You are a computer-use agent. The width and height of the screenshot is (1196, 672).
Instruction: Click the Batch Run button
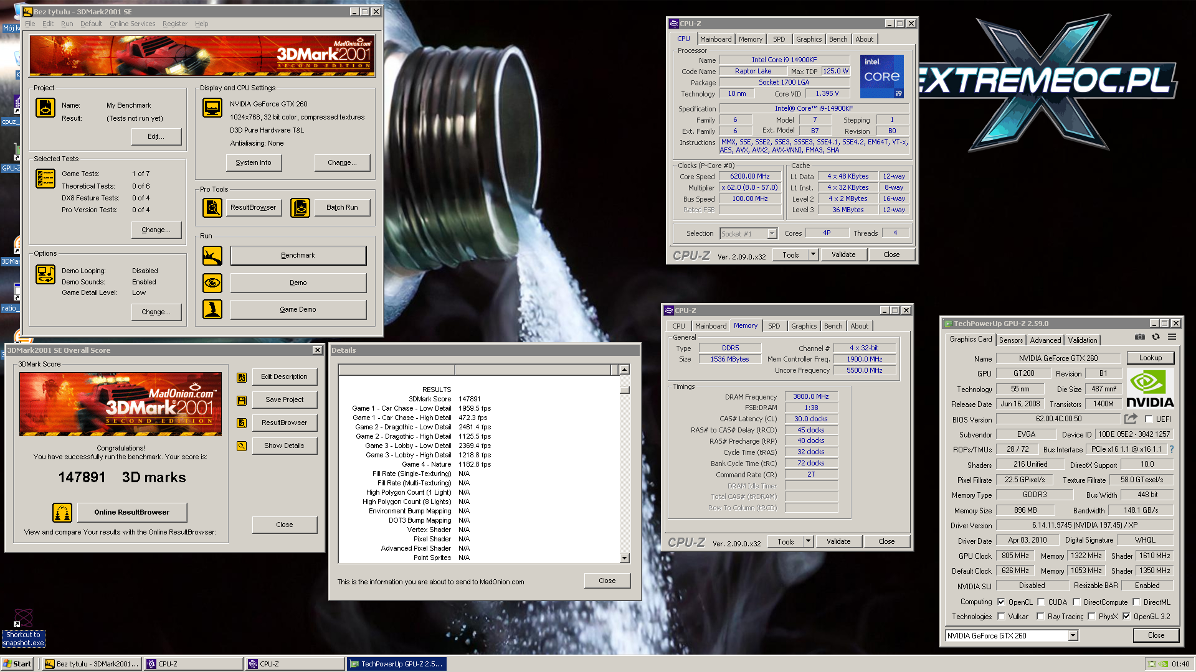(342, 208)
